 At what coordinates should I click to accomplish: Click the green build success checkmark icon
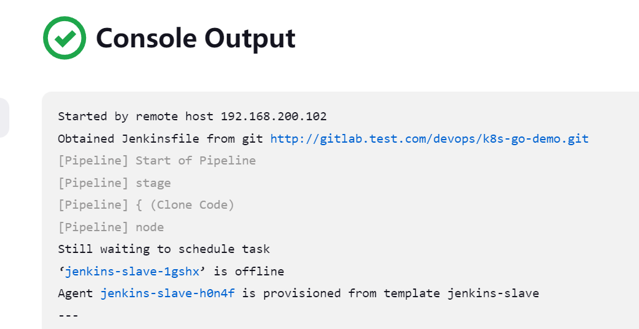coord(64,38)
